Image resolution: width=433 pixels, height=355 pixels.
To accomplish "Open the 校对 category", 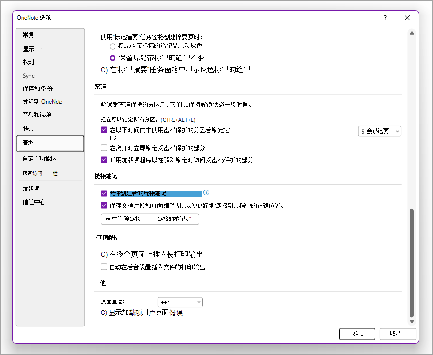I will click(x=50, y=62).
